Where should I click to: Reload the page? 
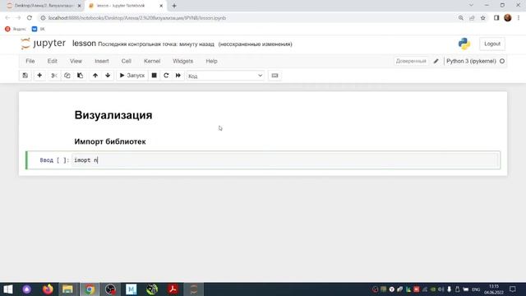(30, 18)
